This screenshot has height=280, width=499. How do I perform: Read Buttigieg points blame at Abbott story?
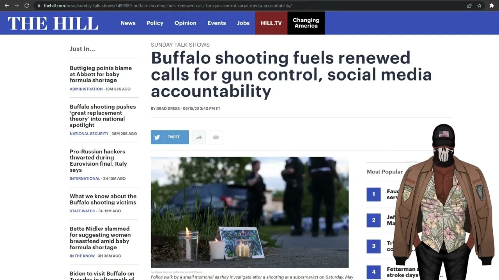101,74
